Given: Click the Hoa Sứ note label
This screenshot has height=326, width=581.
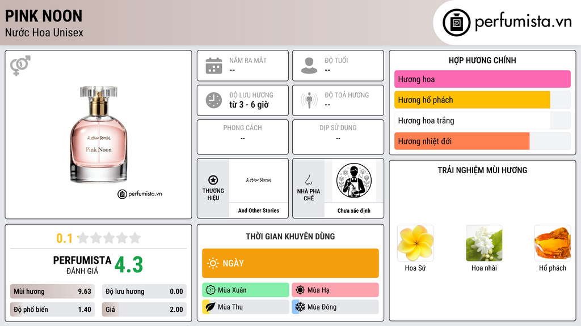Looking at the screenshot, I should tap(415, 268).
